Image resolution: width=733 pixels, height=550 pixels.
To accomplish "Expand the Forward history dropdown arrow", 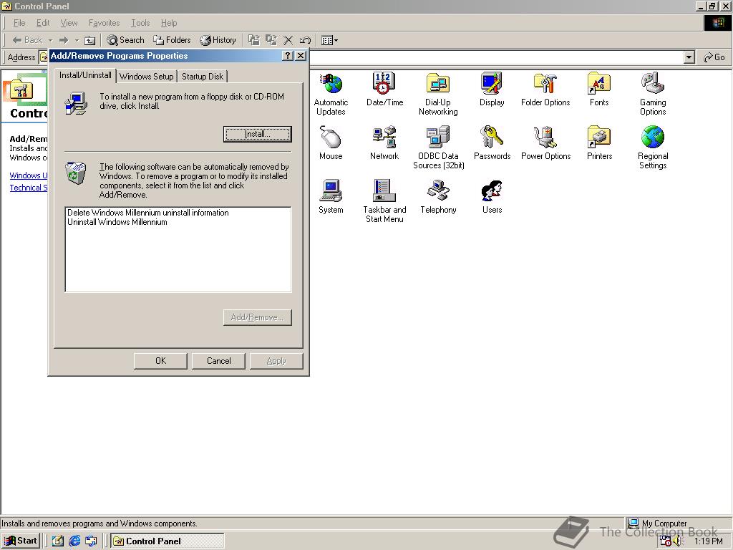I will pos(77,40).
